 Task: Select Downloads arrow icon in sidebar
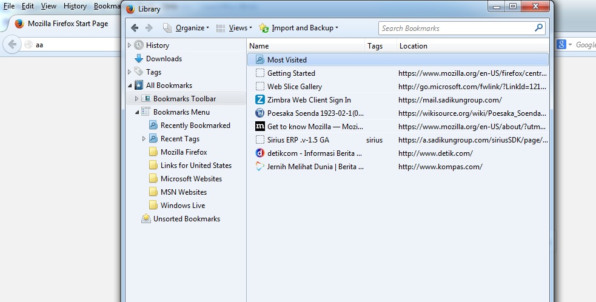139,59
